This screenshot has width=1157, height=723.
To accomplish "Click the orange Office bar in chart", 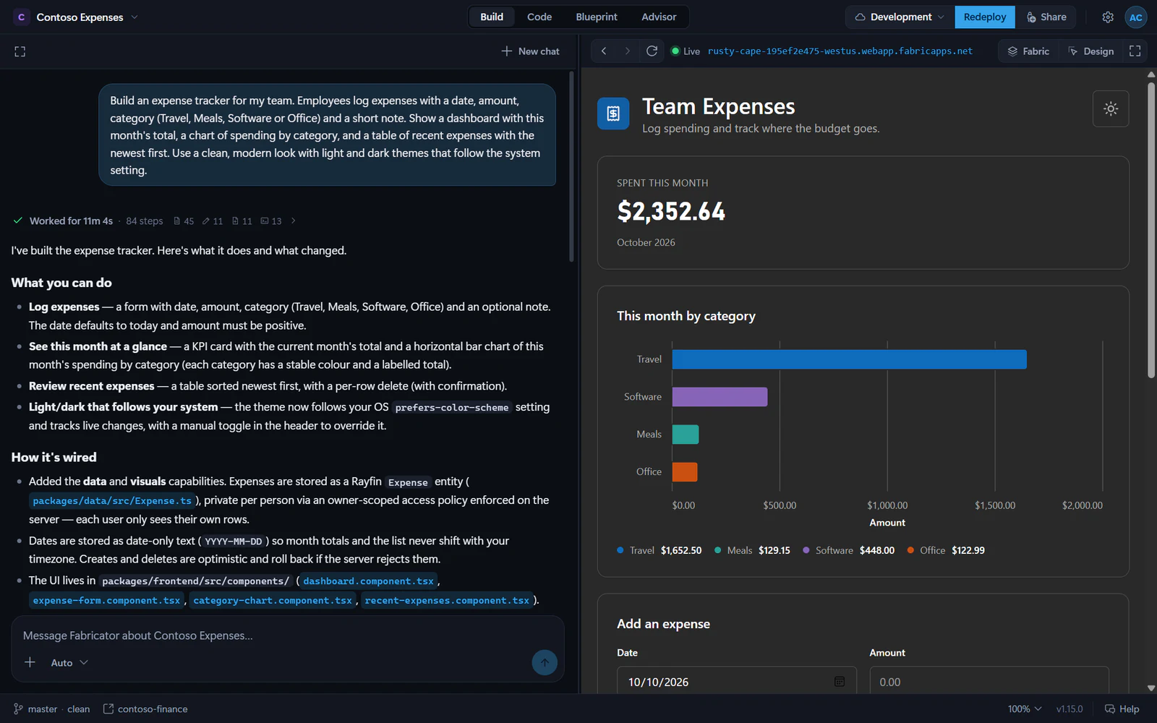I will tap(685, 472).
